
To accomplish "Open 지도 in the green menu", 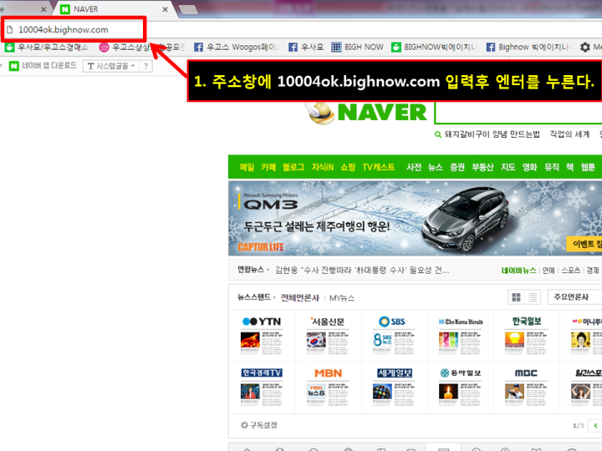I will (x=508, y=167).
